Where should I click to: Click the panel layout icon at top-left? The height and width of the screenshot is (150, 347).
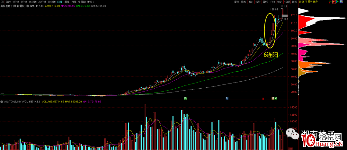[x=3, y=2]
